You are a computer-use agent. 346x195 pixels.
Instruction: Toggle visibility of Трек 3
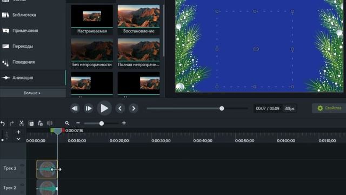[x=22, y=165]
